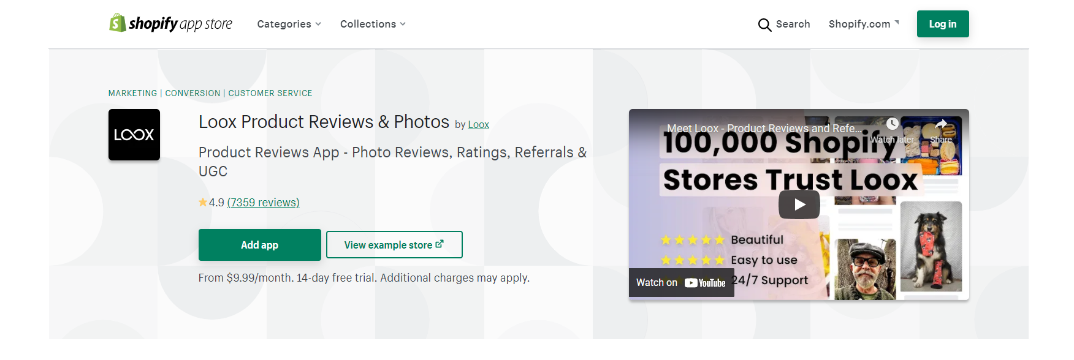This screenshot has height=360, width=1074.
Task: Open the Conversion category link
Action: coord(192,93)
